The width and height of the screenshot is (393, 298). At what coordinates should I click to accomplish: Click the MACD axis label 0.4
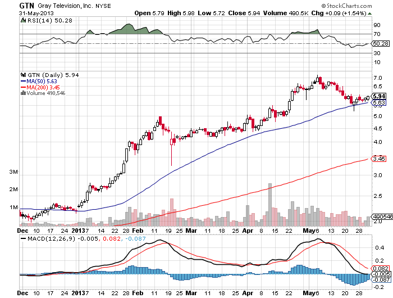[x=380, y=248]
